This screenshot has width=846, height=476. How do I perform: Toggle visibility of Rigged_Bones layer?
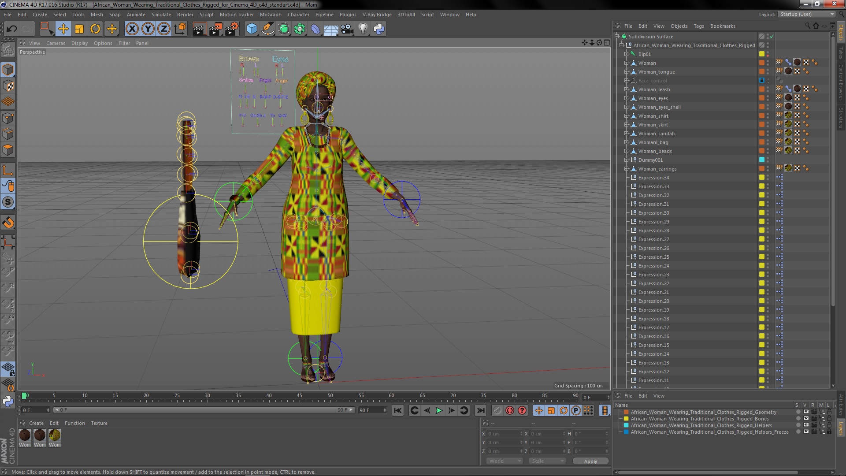click(806, 419)
